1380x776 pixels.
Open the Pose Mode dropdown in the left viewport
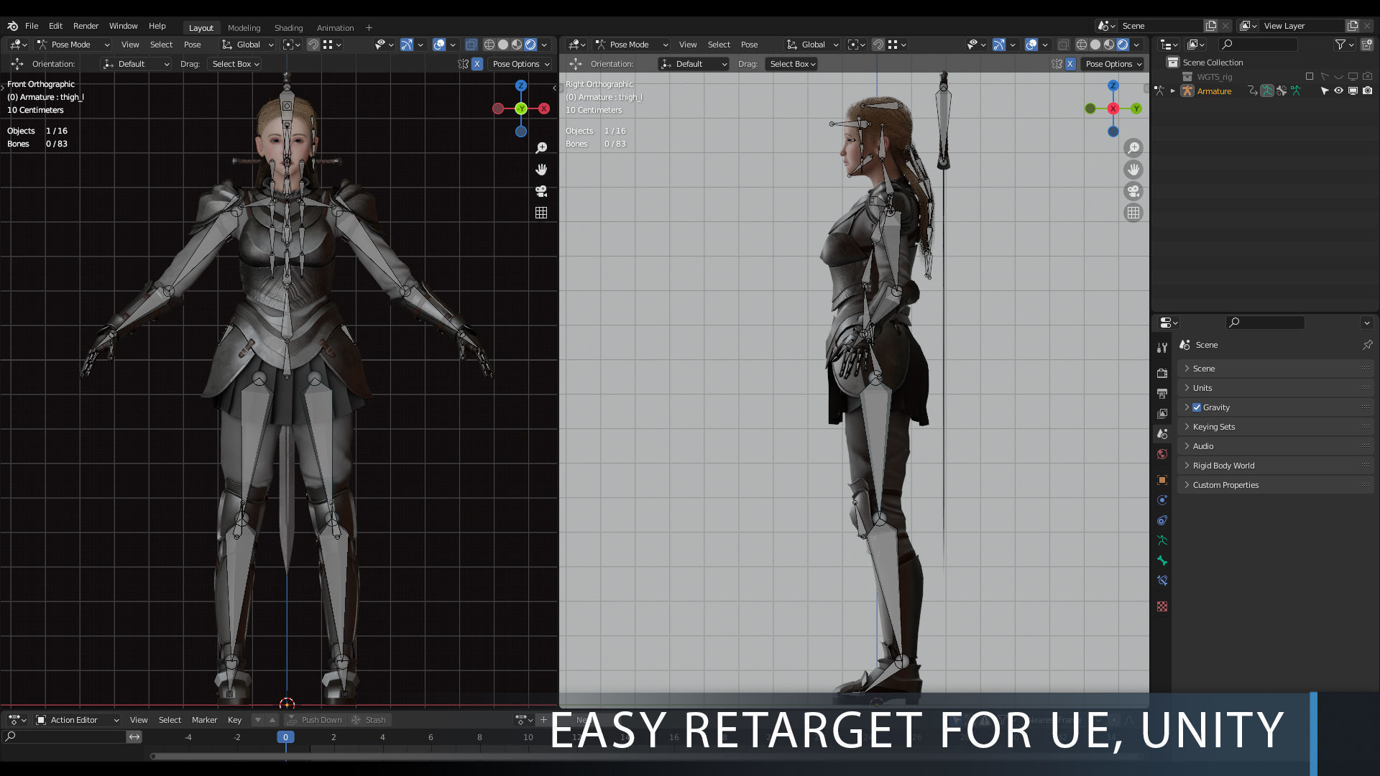(73, 45)
